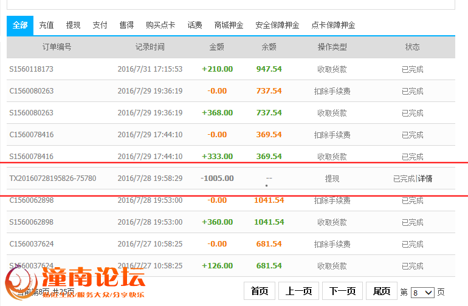
Task: Click the 金额 column header
Action: 217,47
